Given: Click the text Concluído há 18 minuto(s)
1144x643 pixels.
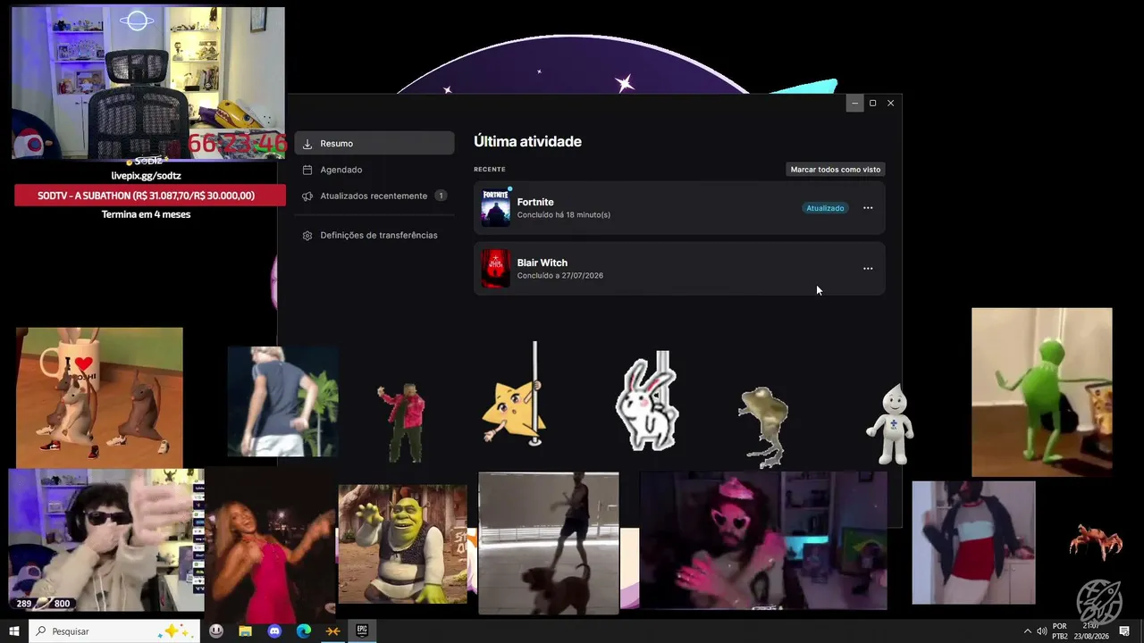Looking at the screenshot, I should [564, 215].
